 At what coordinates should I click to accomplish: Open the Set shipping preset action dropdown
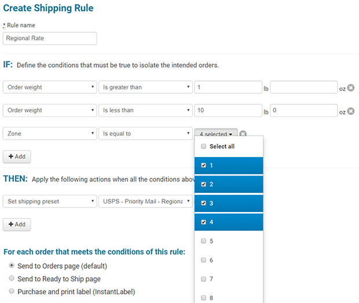click(x=50, y=201)
